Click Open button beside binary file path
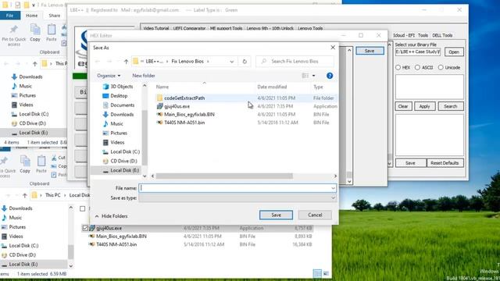Image resolution: width=500 pixels, height=281 pixels. click(454, 52)
